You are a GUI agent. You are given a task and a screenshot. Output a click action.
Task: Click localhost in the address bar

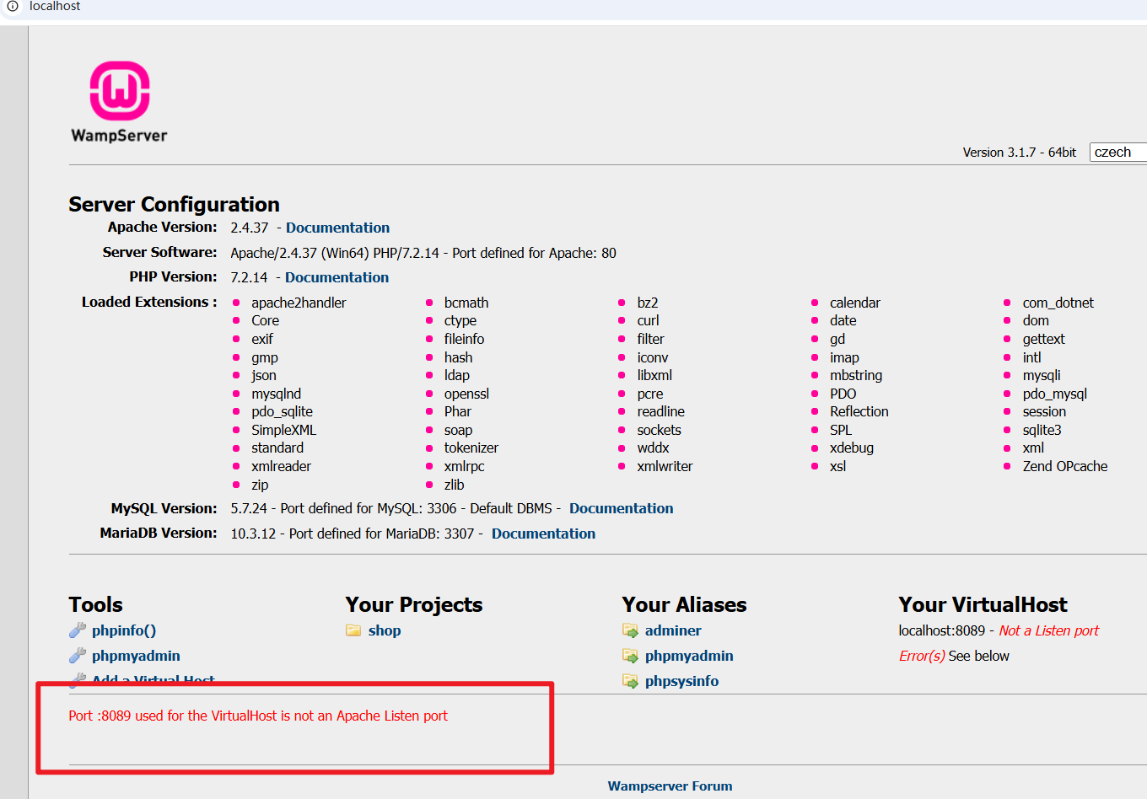55,6
